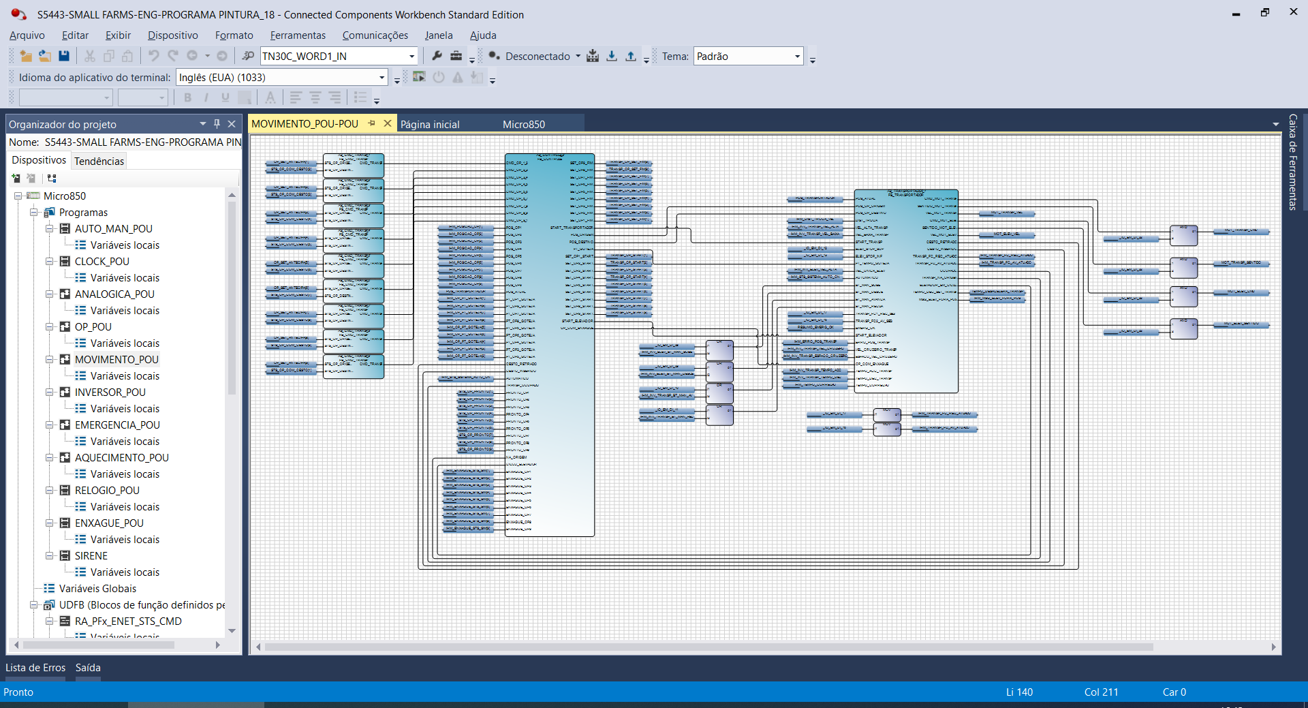Click the font color A icon
Image resolution: width=1308 pixels, height=708 pixels.
pos(270,98)
